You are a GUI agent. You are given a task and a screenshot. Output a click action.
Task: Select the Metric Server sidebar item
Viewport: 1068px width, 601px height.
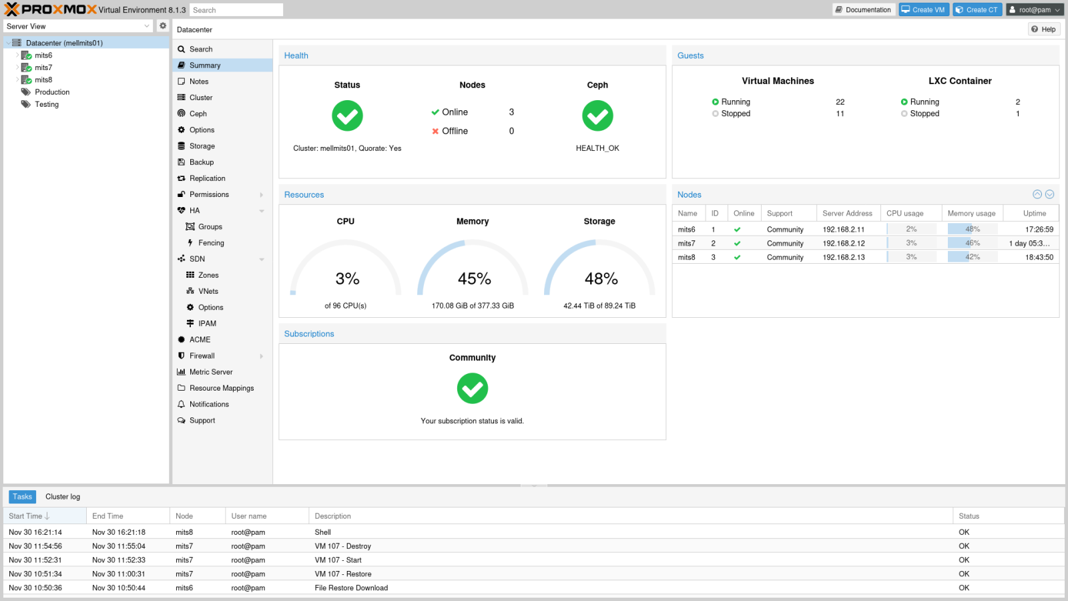click(x=210, y=372)
